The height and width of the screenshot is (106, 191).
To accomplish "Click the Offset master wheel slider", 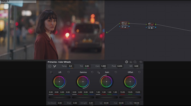I will pyautogui.click(x=130, y=97).
